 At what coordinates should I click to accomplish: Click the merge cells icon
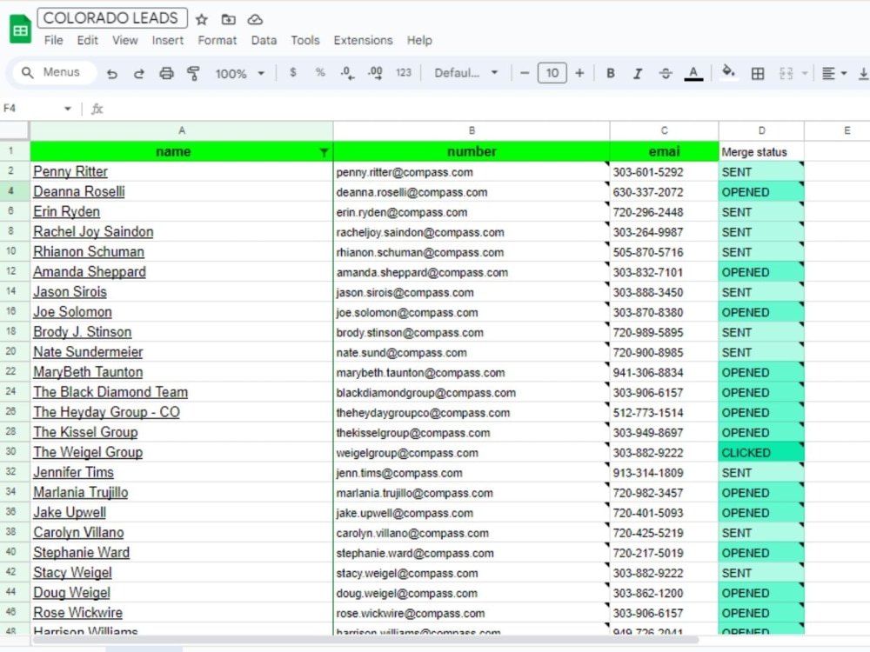coord(786,73)
